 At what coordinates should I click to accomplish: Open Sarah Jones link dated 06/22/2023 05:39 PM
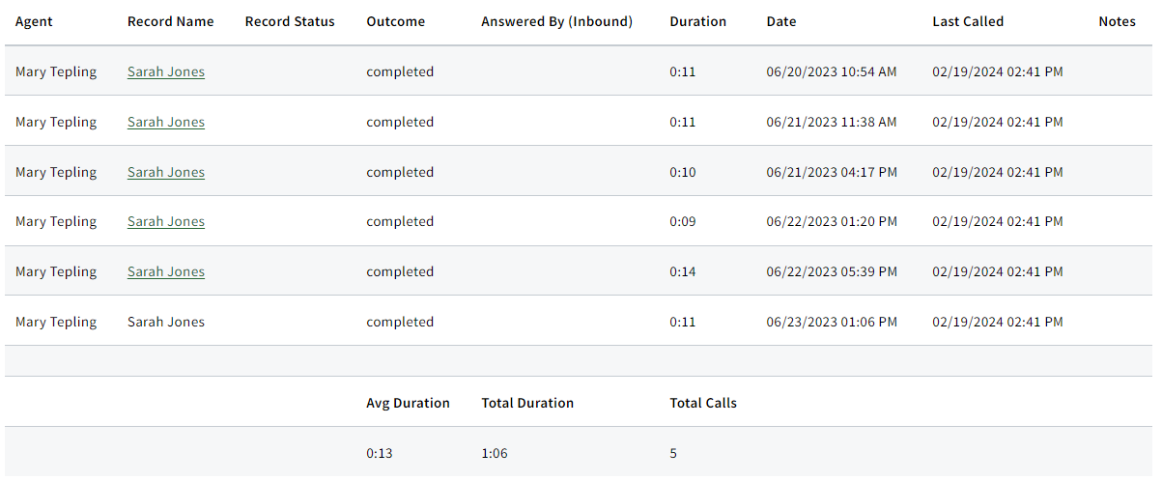click(166, 271)
